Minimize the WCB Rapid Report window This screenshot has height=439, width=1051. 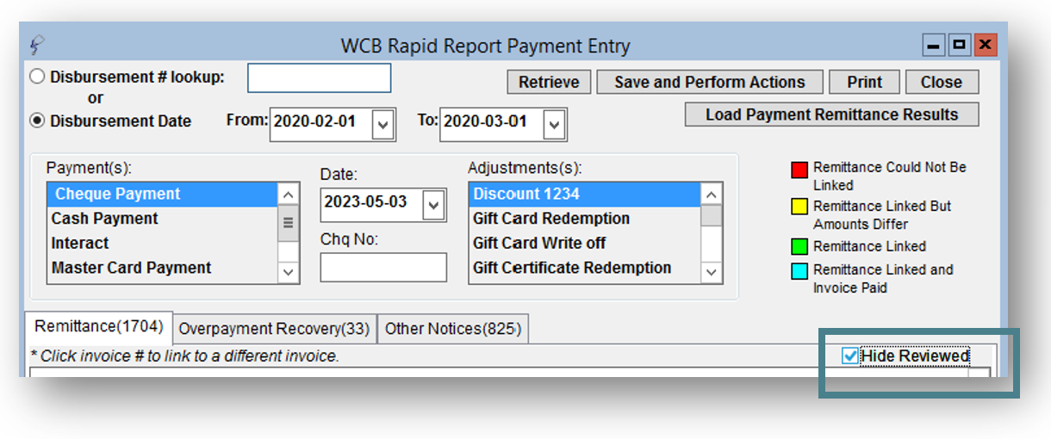(x=933, y=44)
